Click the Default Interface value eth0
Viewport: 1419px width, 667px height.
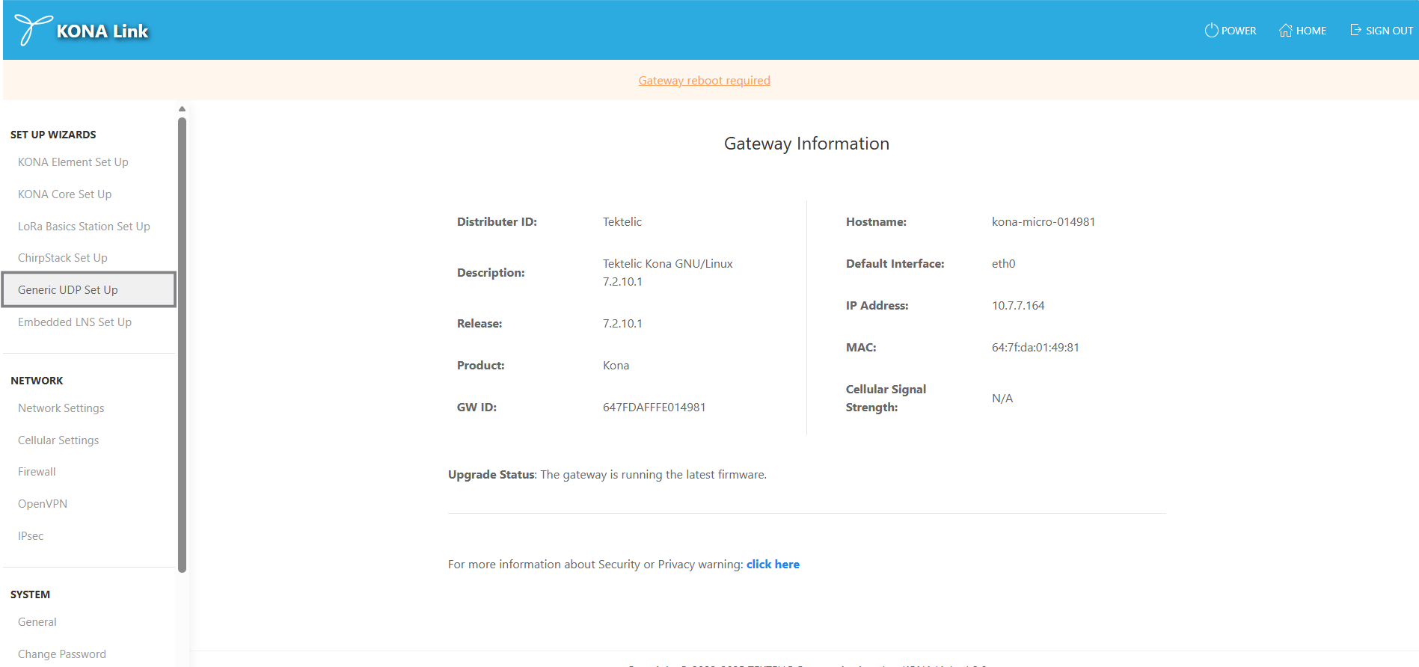(x=1004, y=264)
